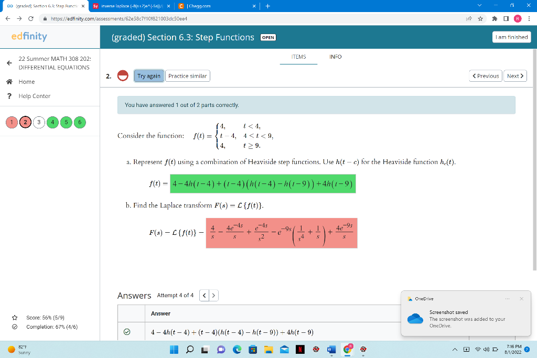537x358 pixels.
Task: Click the back arrow above the course name
Action: pyautogui.click(x=10, y=63)
